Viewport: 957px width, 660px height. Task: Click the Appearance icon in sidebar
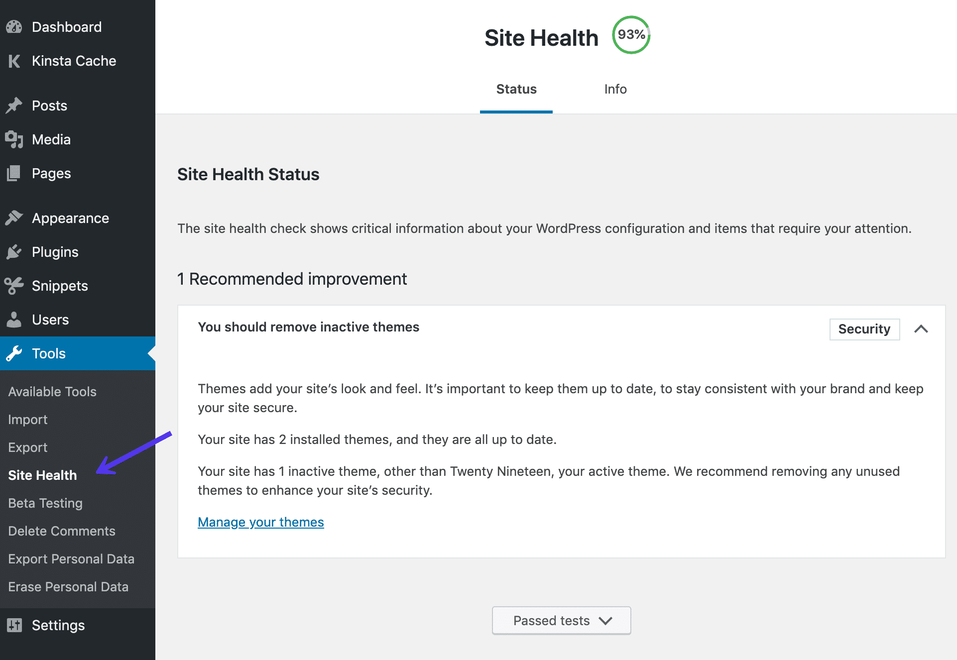(x=15, y=218)
